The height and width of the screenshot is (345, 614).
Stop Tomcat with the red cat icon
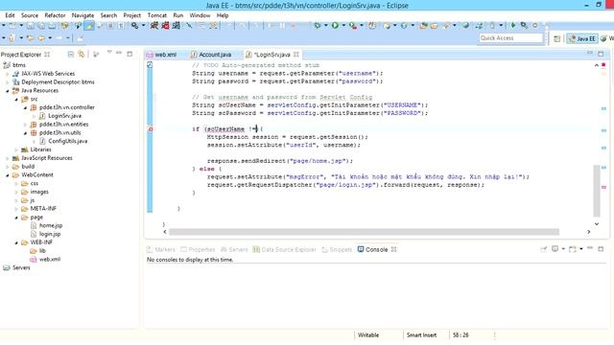pyautogui.click(x=165, y=26)
